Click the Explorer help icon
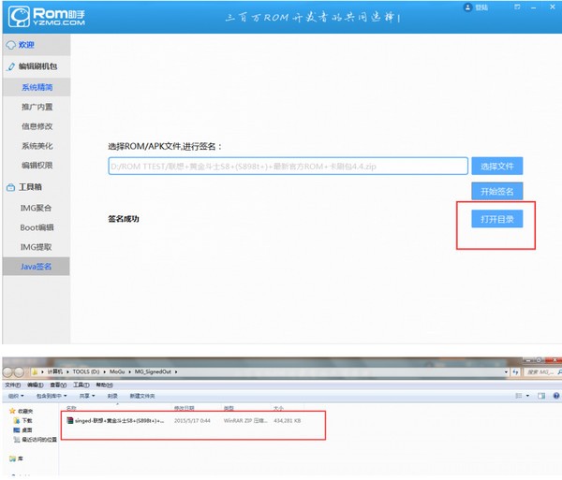Viewport: 562px width, 480px height. [x=555, y=396]
